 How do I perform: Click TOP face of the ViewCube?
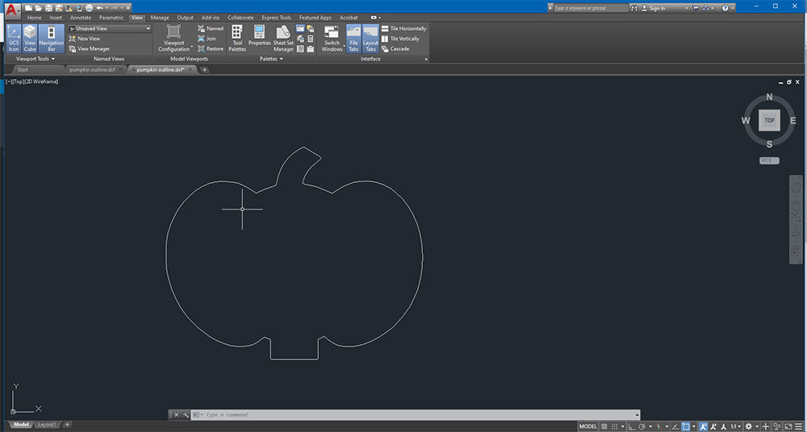[x=769, y=120]
